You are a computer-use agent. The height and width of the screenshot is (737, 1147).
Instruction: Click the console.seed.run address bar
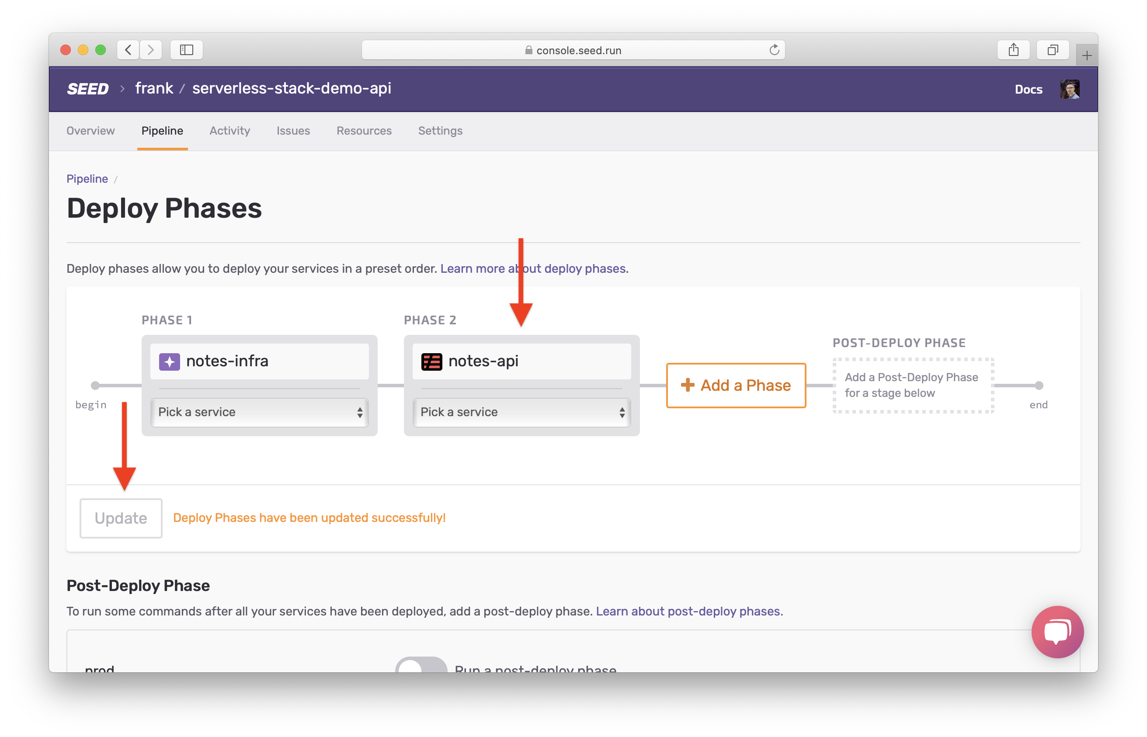click(x=572, y=50)
